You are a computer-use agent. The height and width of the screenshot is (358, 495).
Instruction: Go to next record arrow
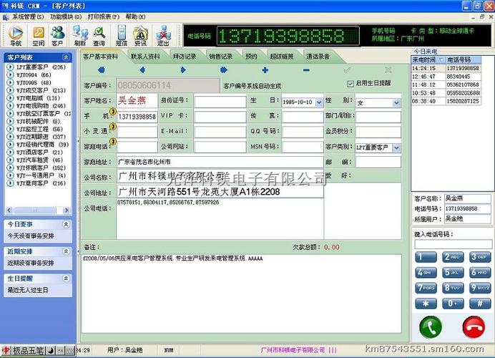(x=183, y=70)
